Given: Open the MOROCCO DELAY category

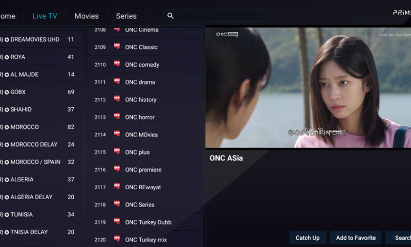Looking at the screenshot, I should click(x=41, y=145).
